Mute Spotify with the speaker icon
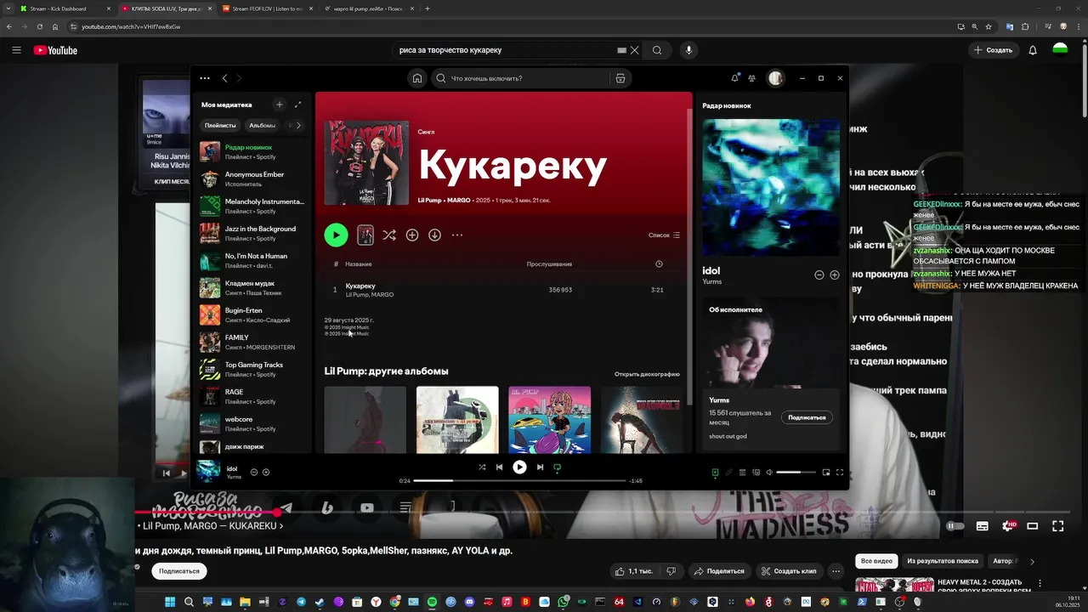Screen dimensions: 1088x612 [769, 472]
